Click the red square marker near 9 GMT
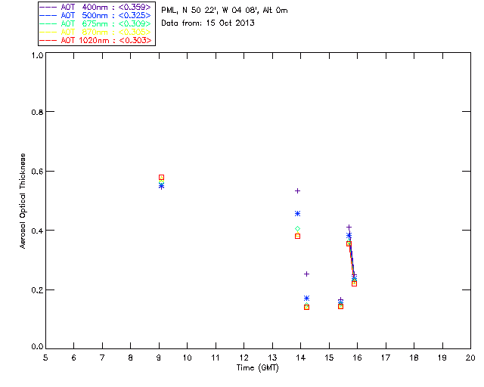The width and height of the screenshot is (484, 387). coord(161,178)
